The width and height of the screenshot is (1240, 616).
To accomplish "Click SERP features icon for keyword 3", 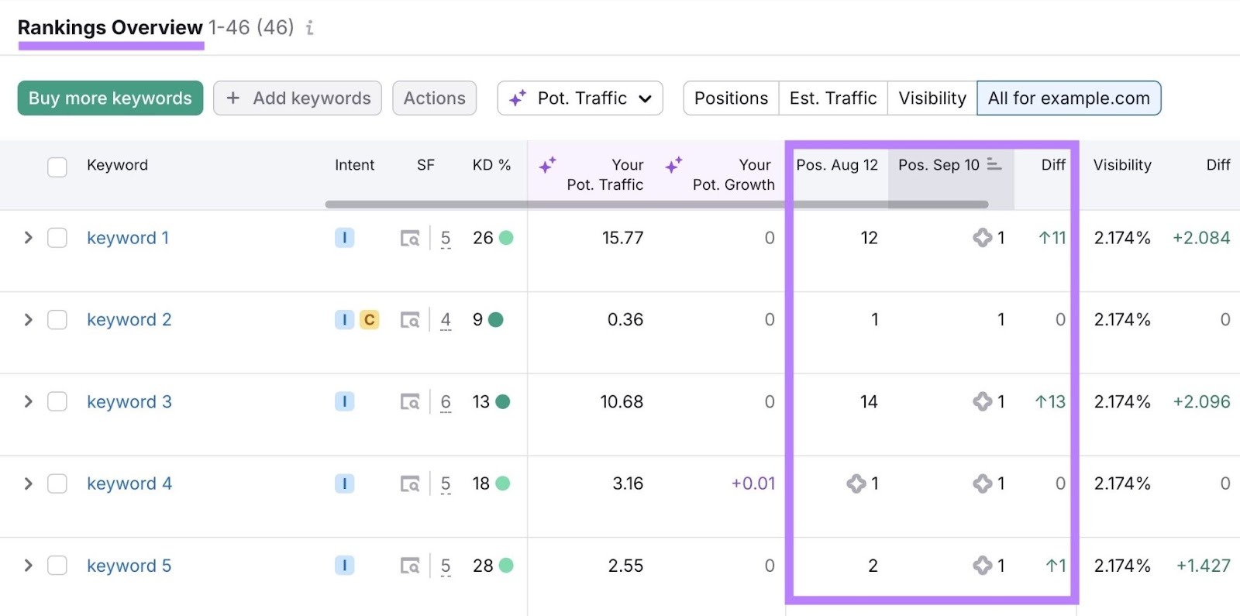I will click(409, 402).
